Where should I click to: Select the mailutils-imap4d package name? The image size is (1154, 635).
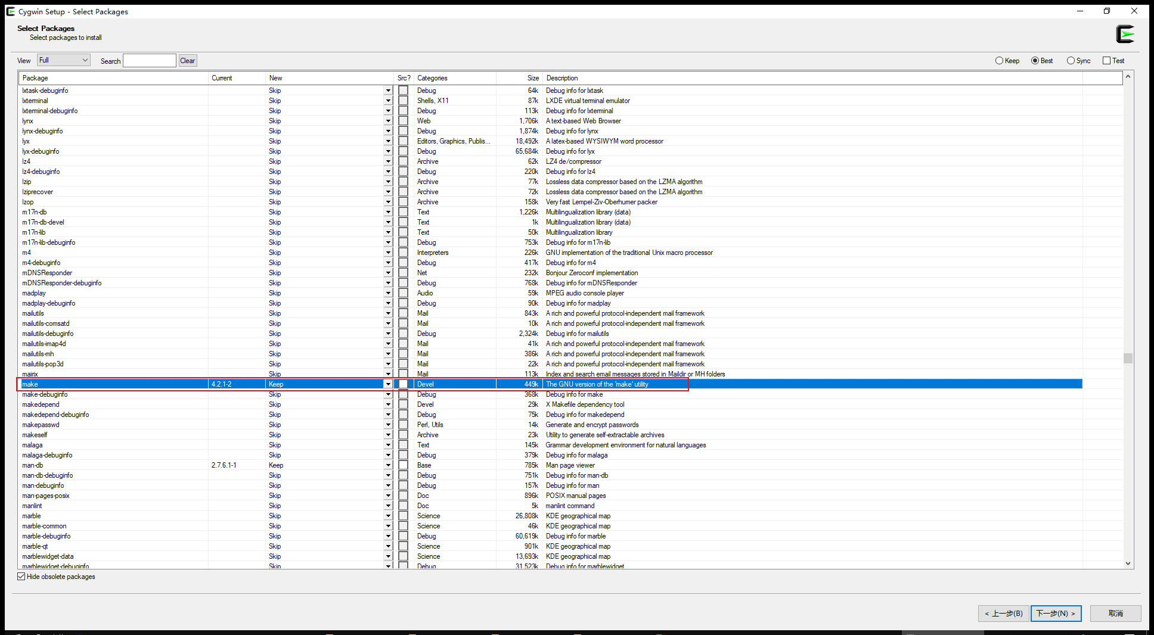(44, 344)
